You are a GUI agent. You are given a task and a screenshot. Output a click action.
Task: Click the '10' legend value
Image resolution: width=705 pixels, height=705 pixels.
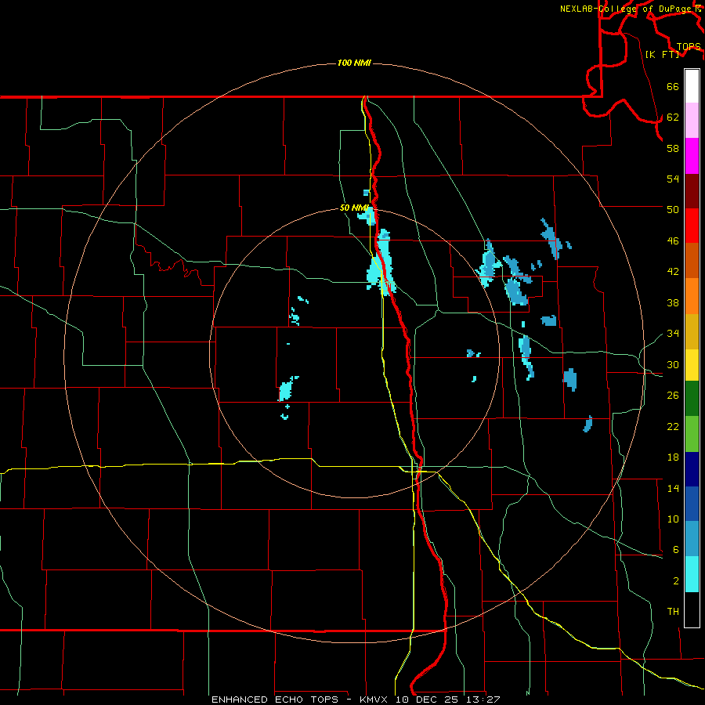673,519
